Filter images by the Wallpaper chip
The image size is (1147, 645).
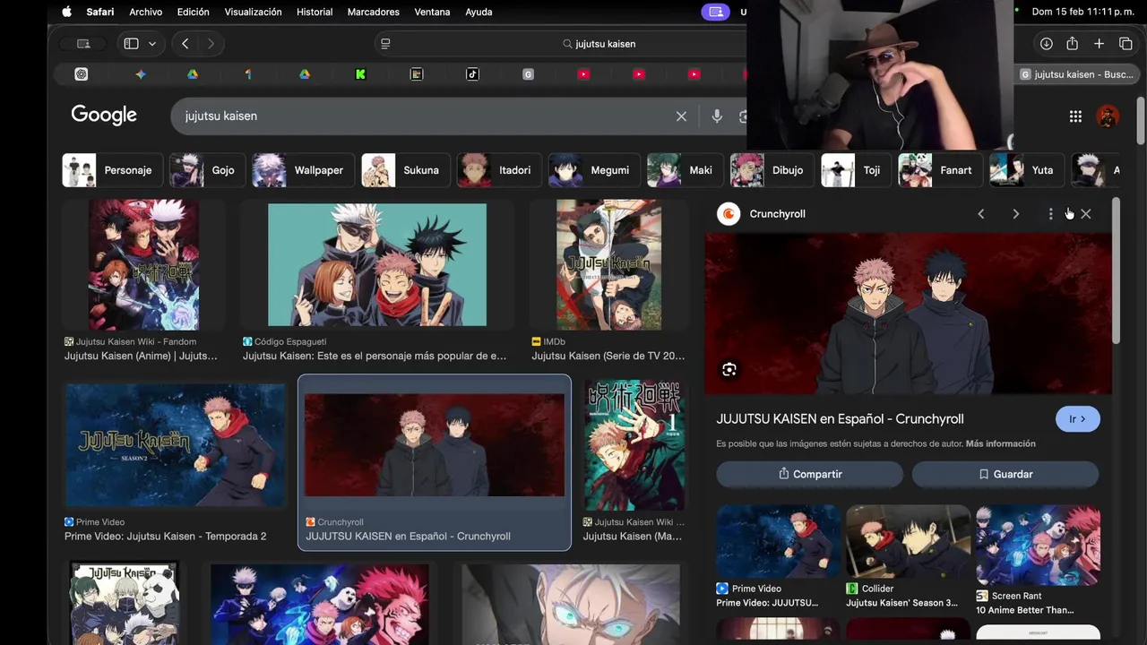303,170
